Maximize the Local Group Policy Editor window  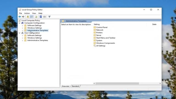(151, 10)
